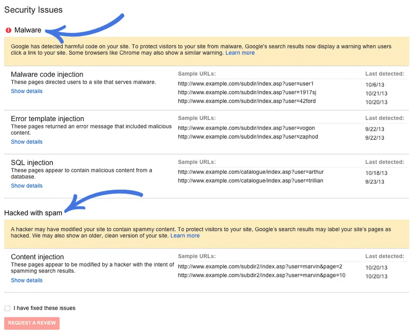Click the catalogue URL ending in user=trillian
This screenshot has width=411, height=333.
(251, 181)
